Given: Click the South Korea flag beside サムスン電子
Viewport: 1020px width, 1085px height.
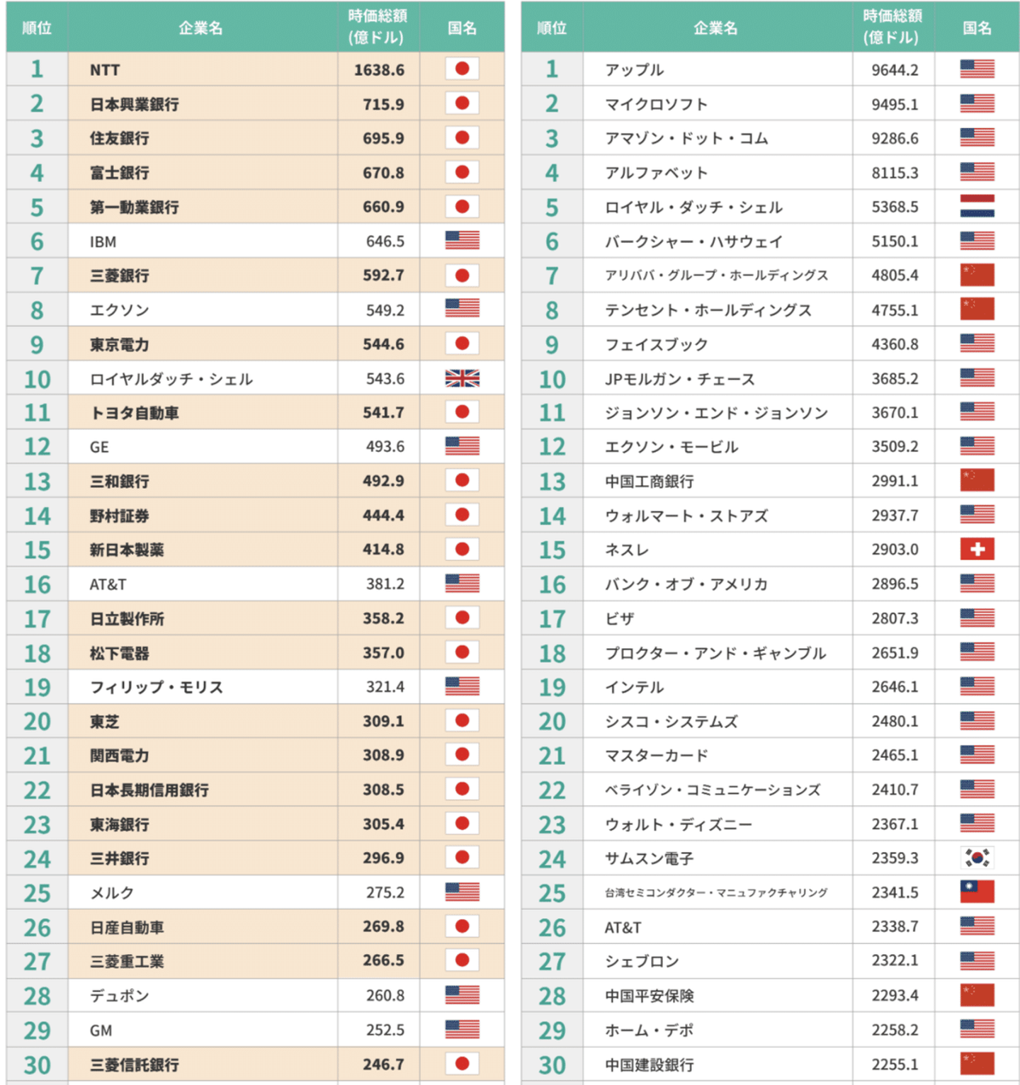Looking at the screenshot, I should point(977,858).
